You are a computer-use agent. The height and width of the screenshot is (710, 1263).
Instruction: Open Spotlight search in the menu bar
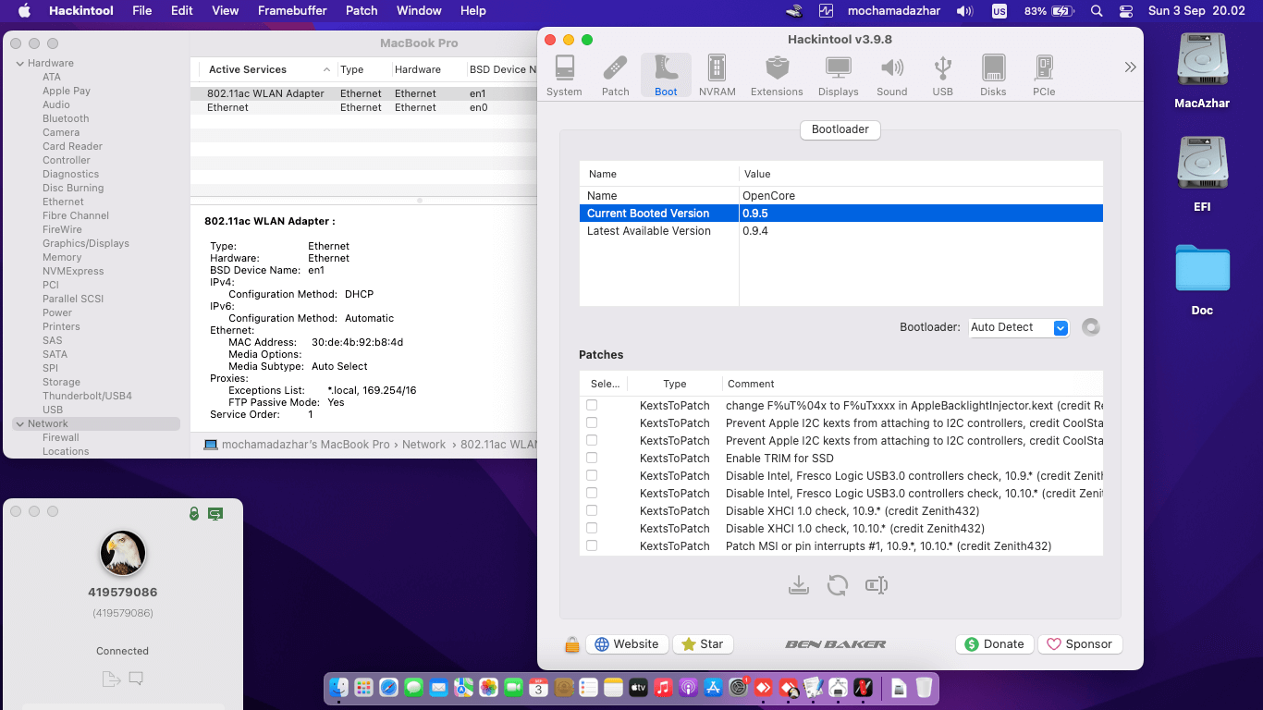point(1097,11)
